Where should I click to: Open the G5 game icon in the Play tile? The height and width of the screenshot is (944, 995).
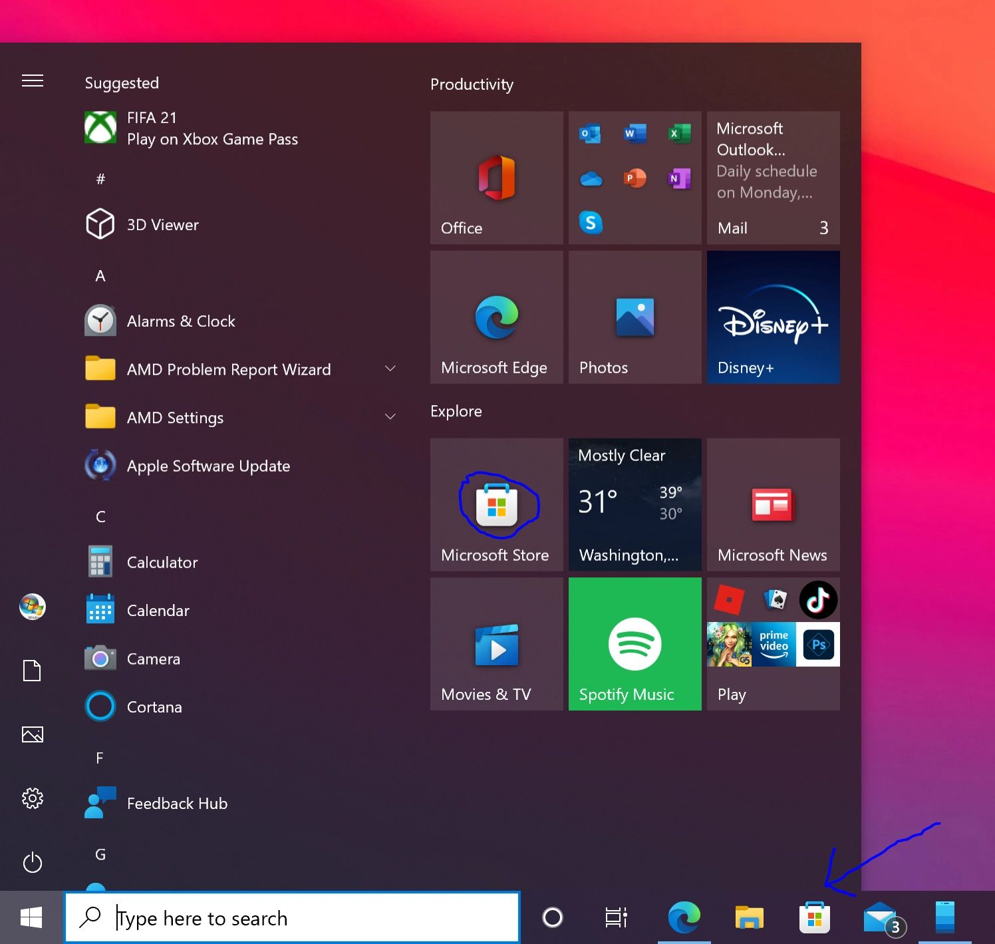click(730, 645)
